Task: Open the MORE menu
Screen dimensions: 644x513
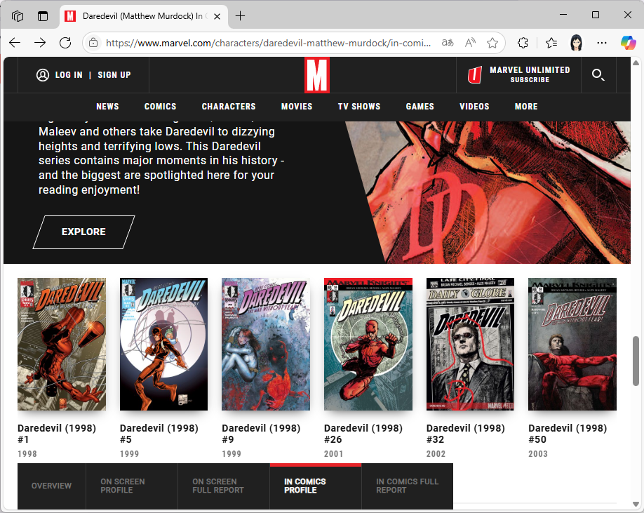Action: point(526,107)
